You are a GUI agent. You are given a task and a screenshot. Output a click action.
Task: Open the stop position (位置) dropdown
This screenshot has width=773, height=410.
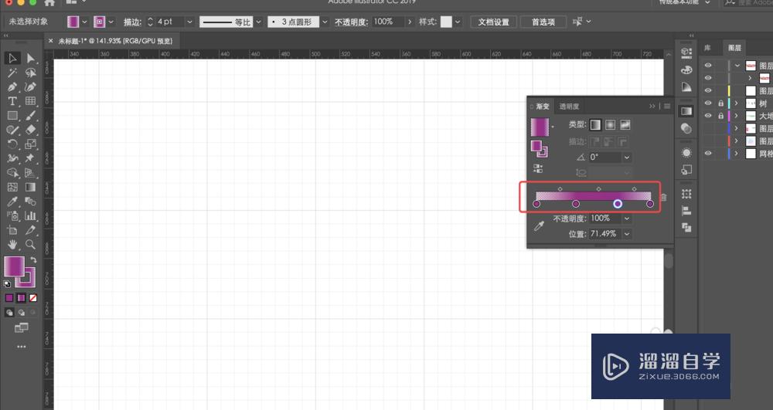[x=627, y=234]
